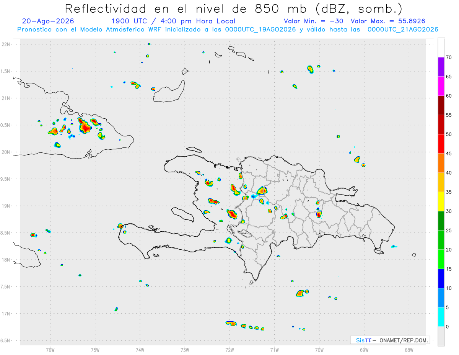This screenshot has width=459, height=355.
Task: Pick the gold 35–40 dBZ legend color
Action: (441, 182)
